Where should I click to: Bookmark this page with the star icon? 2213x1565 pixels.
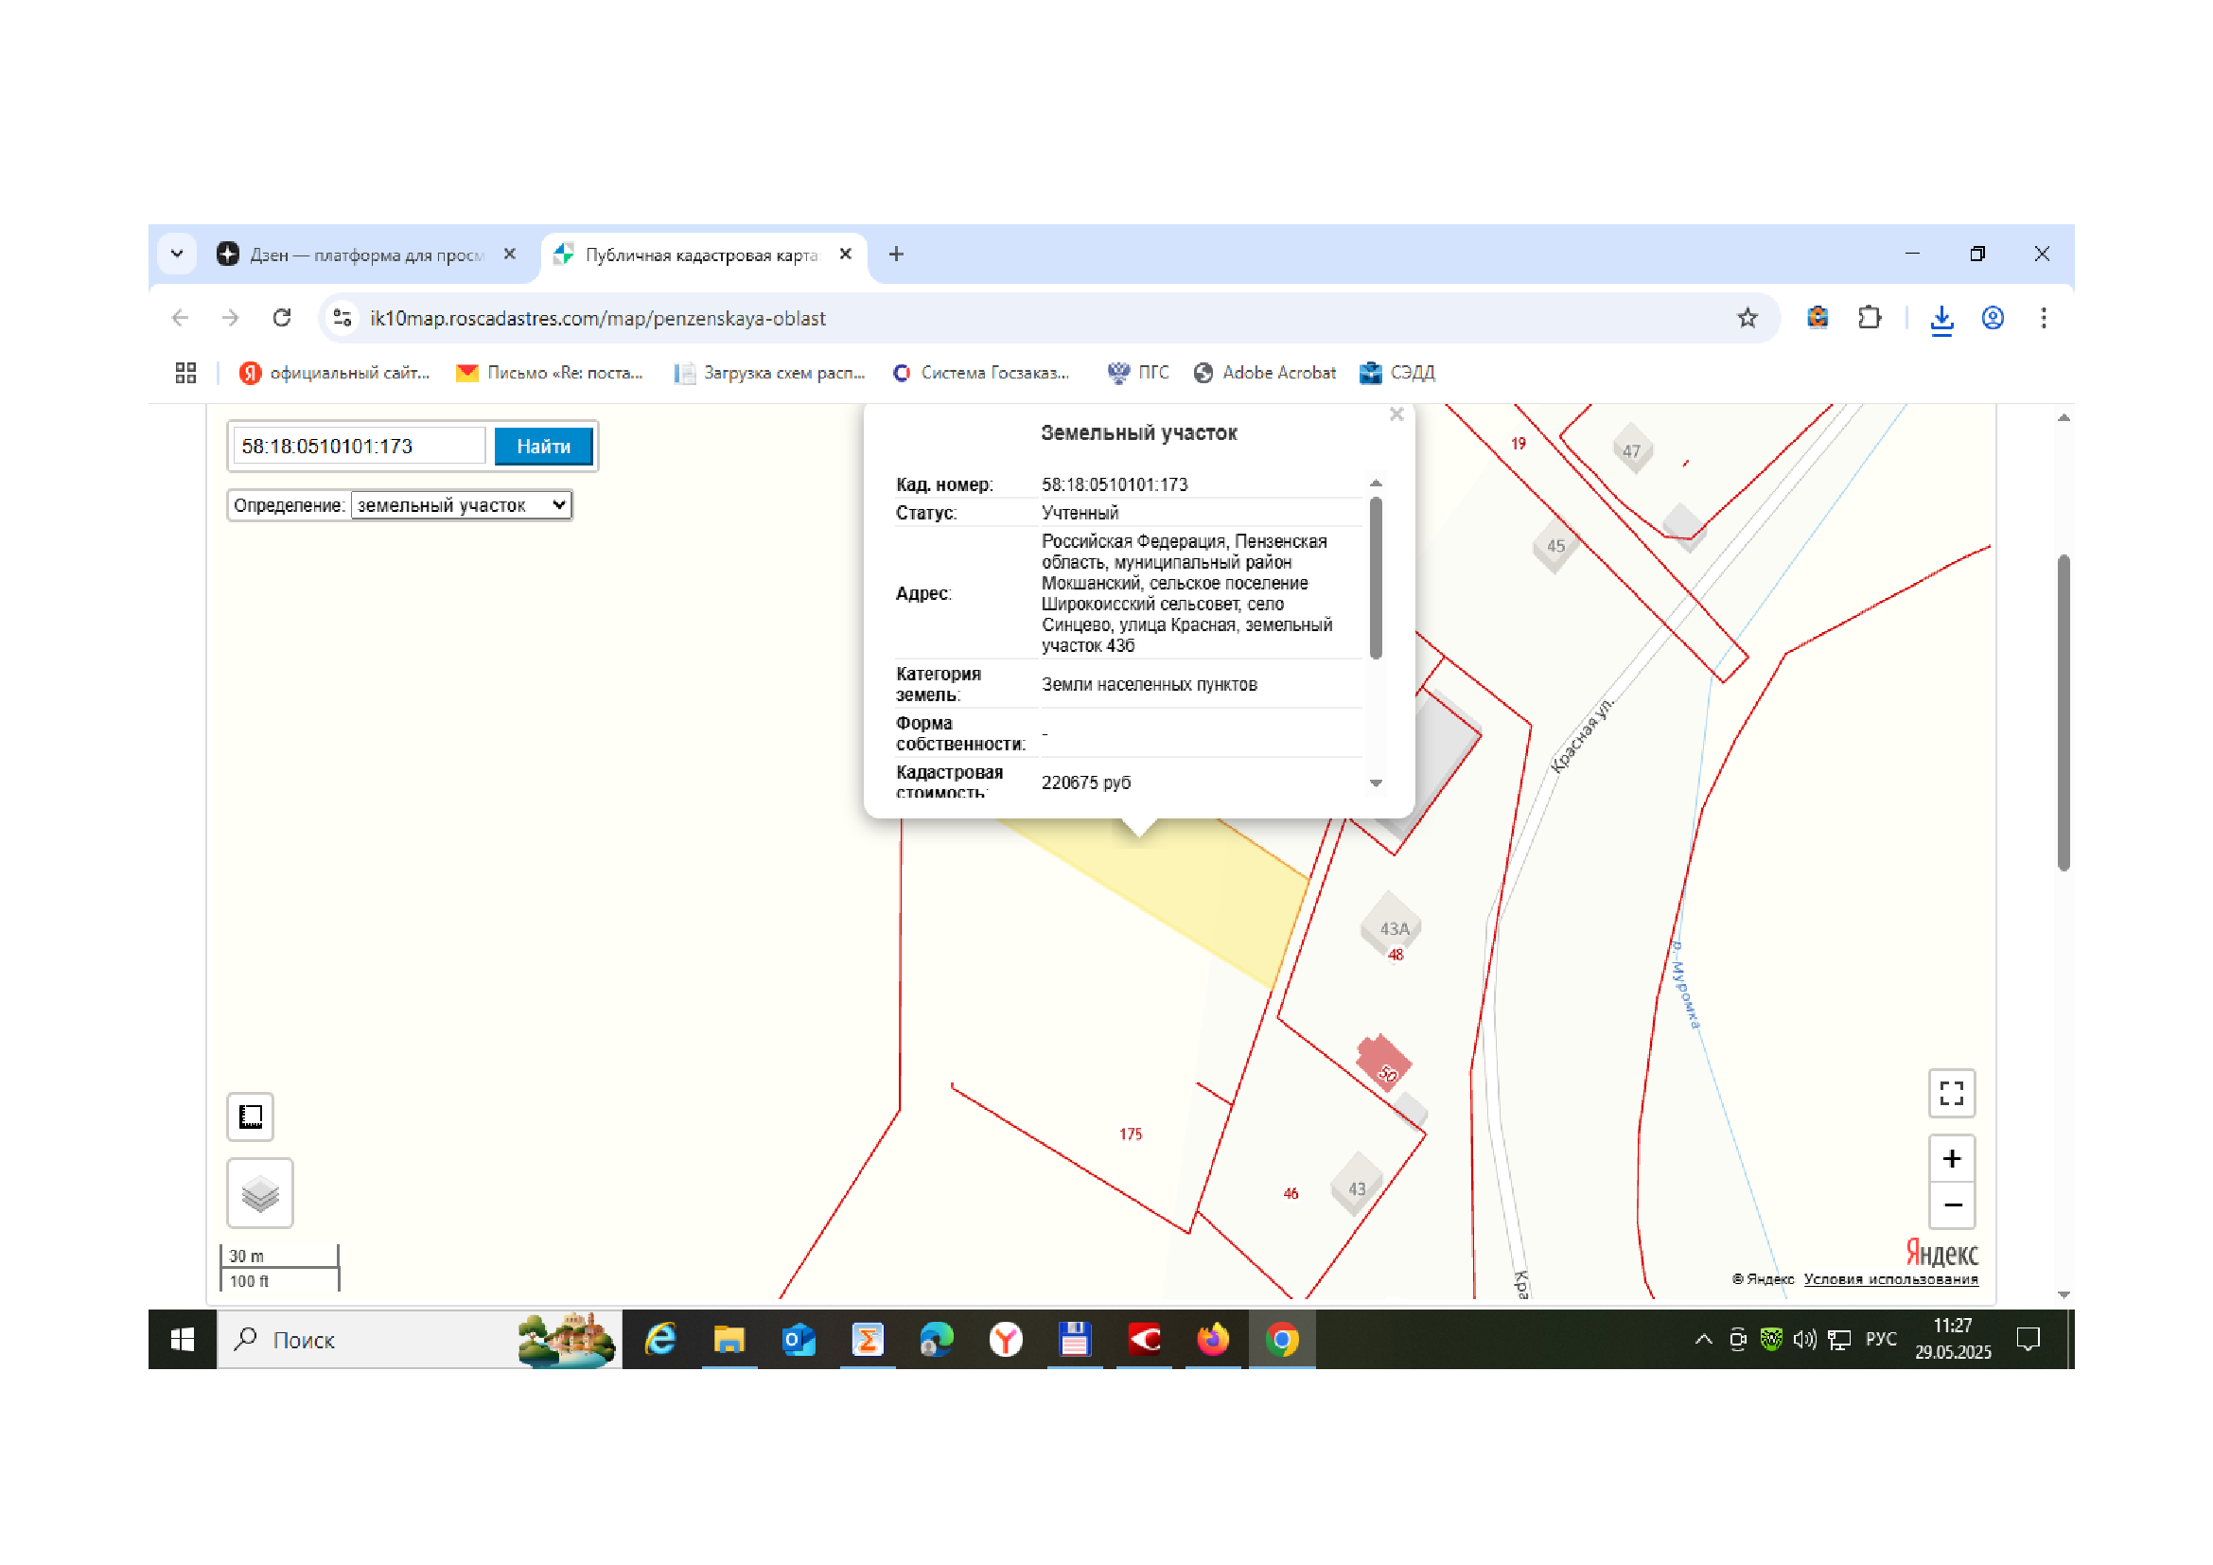[1748, 318]
